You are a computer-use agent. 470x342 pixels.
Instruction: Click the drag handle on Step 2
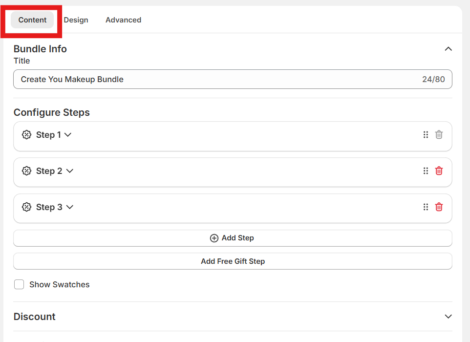coord(426,171)
